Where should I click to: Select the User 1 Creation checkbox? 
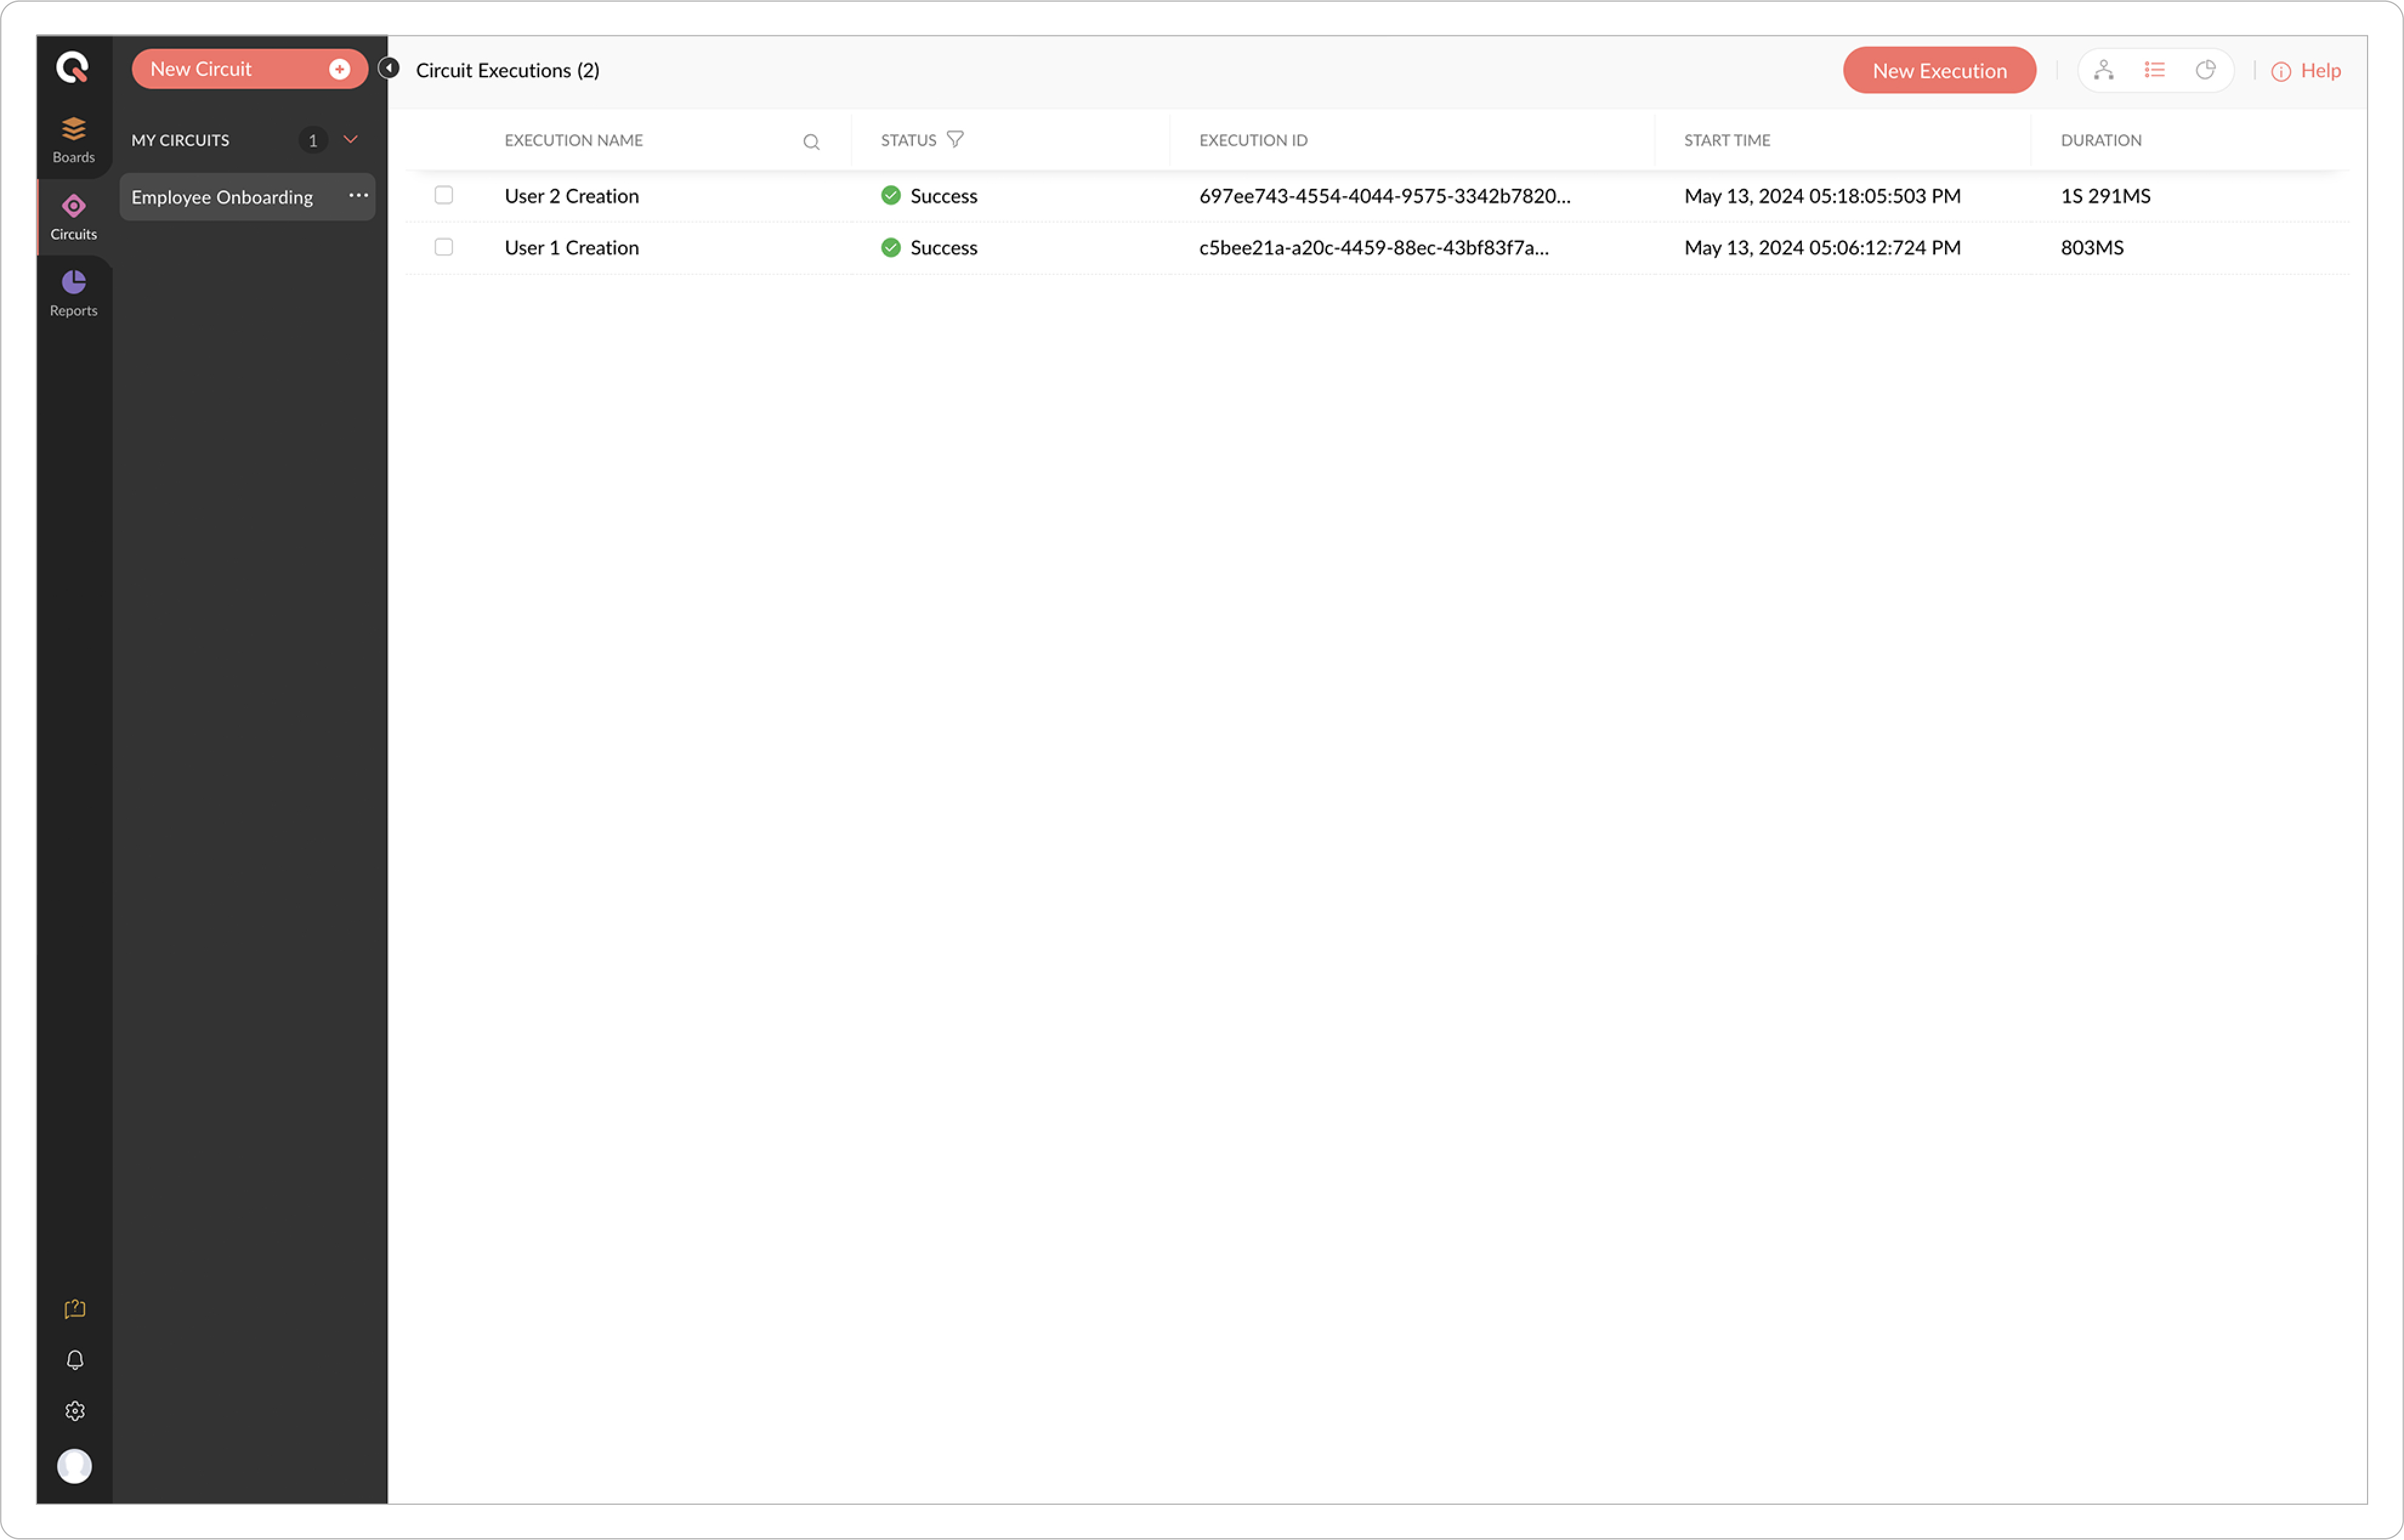click(x=444, y=247)
